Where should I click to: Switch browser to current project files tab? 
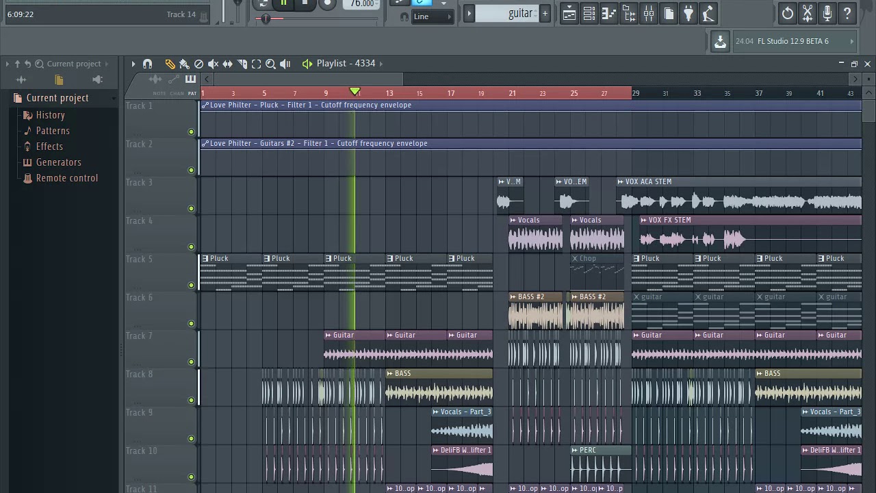(x=59, y=80)
